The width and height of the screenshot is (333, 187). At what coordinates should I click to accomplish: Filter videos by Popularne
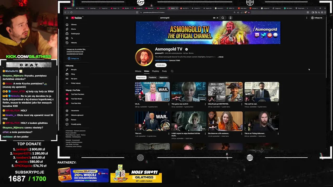click(x=152, y=77)
